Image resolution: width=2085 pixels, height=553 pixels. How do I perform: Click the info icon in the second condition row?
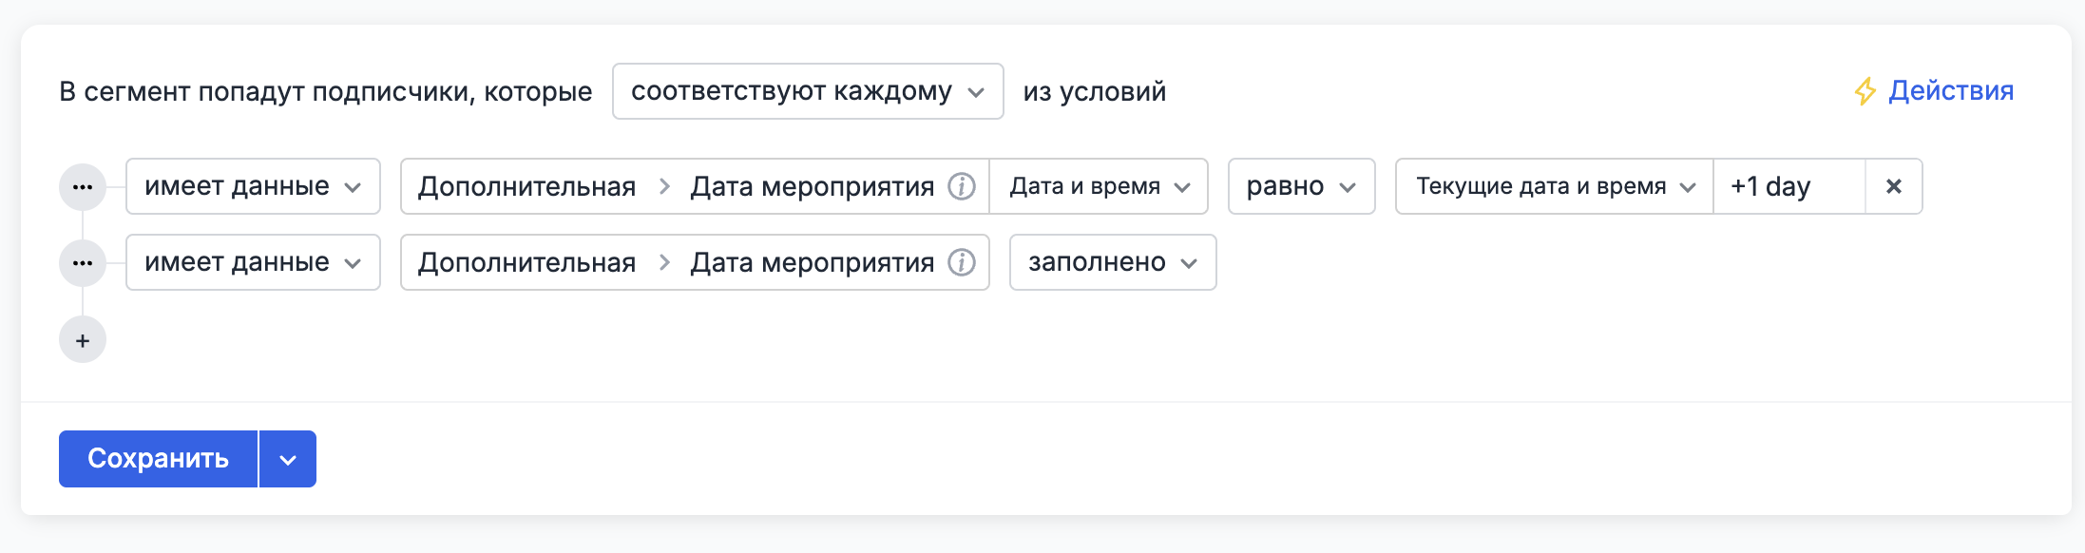(x=963, y=262)
